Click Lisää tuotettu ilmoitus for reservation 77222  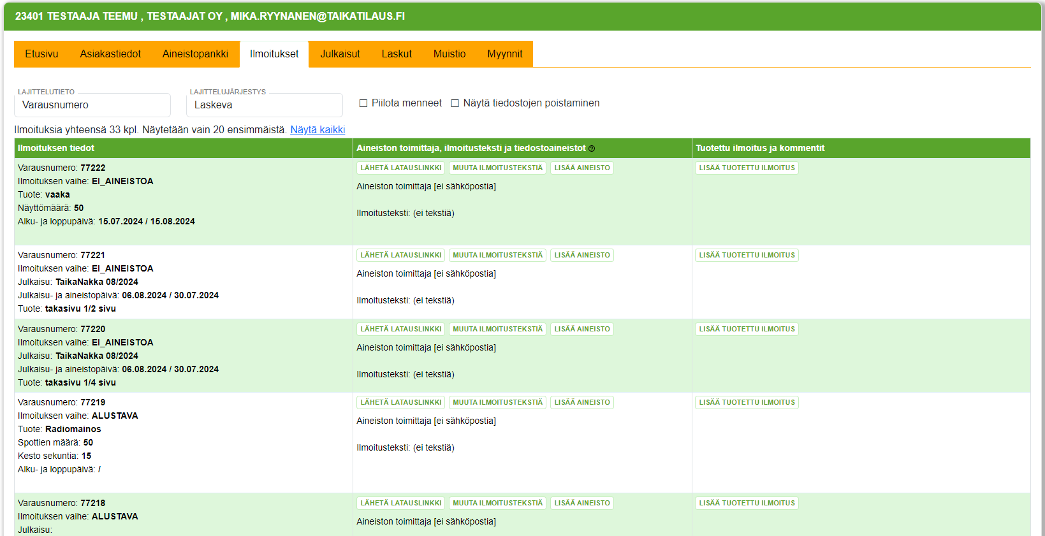[747, 168]
